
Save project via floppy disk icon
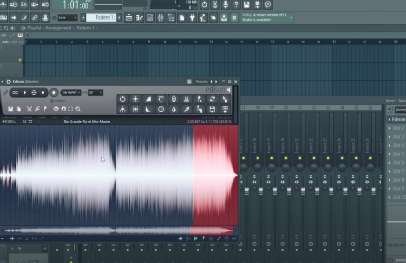pyautogui.click(x=247, y=4)
